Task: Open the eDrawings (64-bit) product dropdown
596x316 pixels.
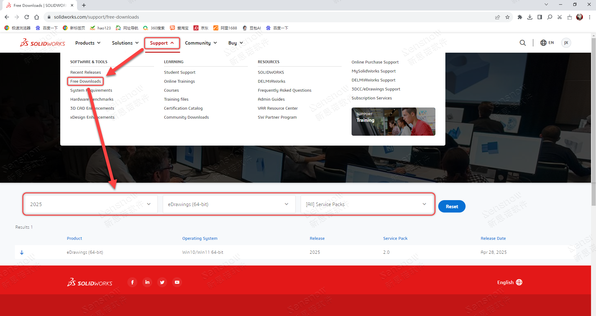Action: pos(229,204)
